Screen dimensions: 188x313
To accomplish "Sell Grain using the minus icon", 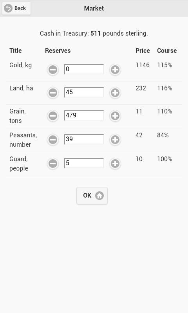I will click(x=53, y=116).
